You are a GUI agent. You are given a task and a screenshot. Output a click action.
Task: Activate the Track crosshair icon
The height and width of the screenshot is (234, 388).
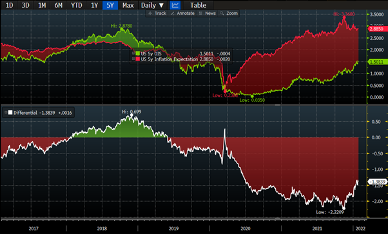click(x=150, y=13)
